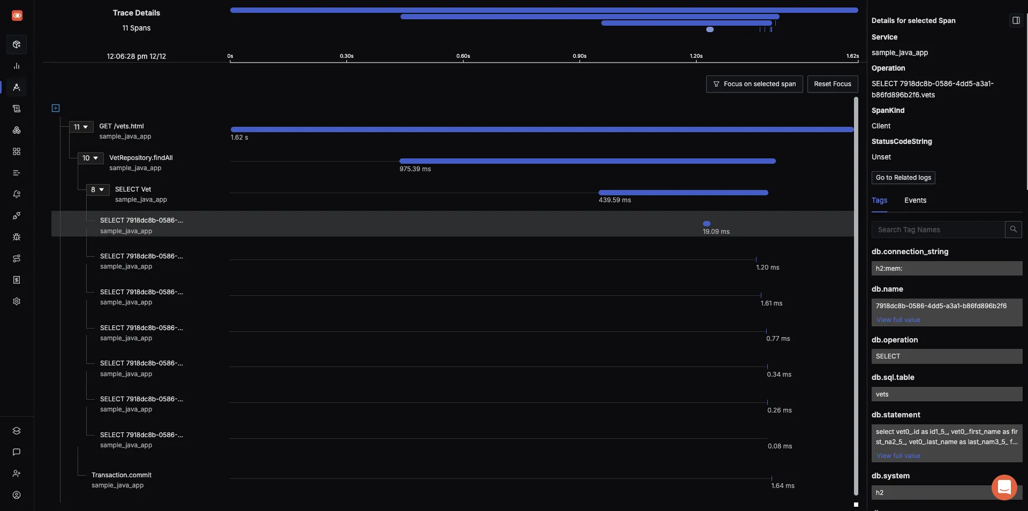Click the layers version icon in sidebar
Image resolution: width=1028 pixels, height=511 pixels.
(17, 431)
